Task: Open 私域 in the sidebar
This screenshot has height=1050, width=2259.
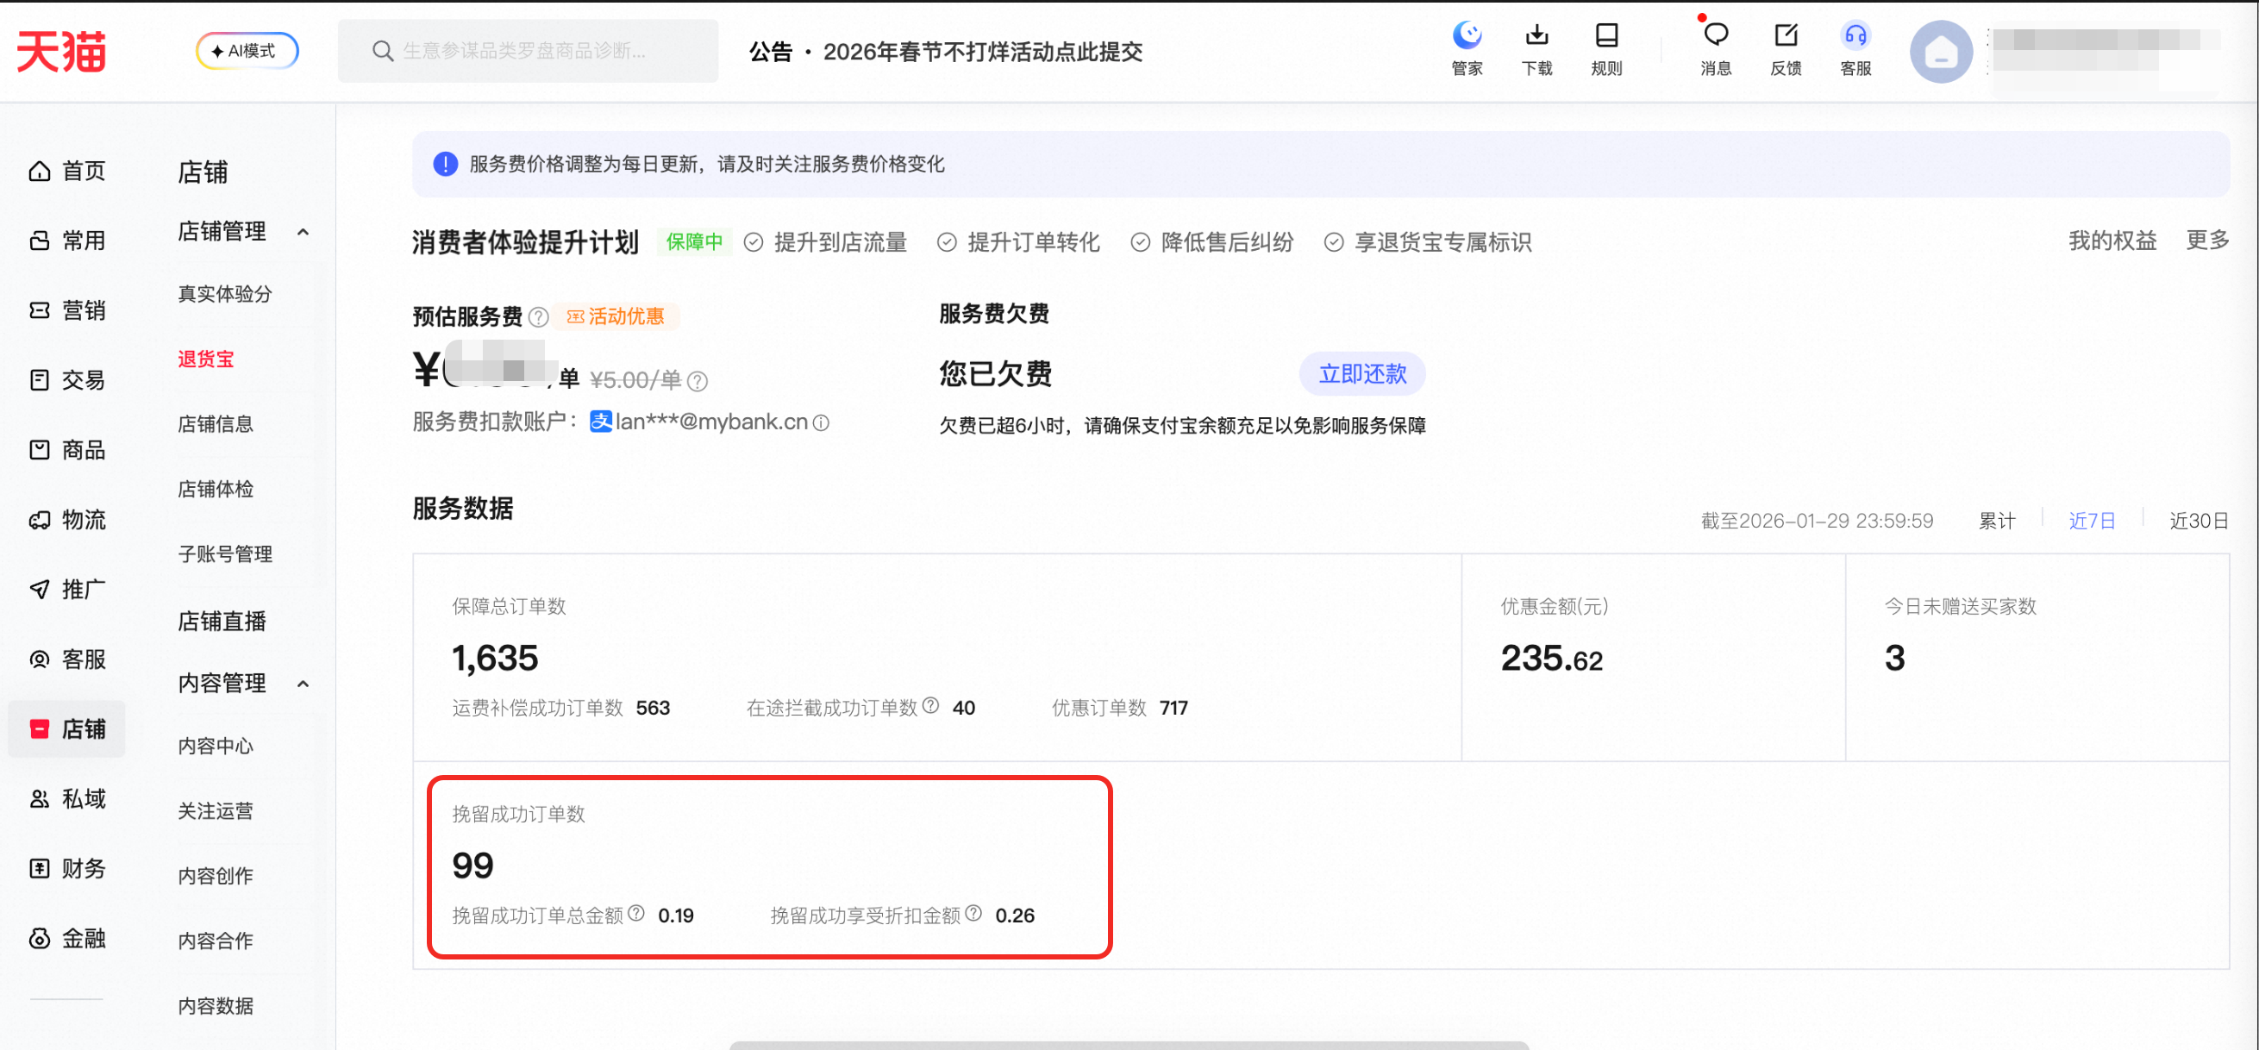Action: [67, 798]
